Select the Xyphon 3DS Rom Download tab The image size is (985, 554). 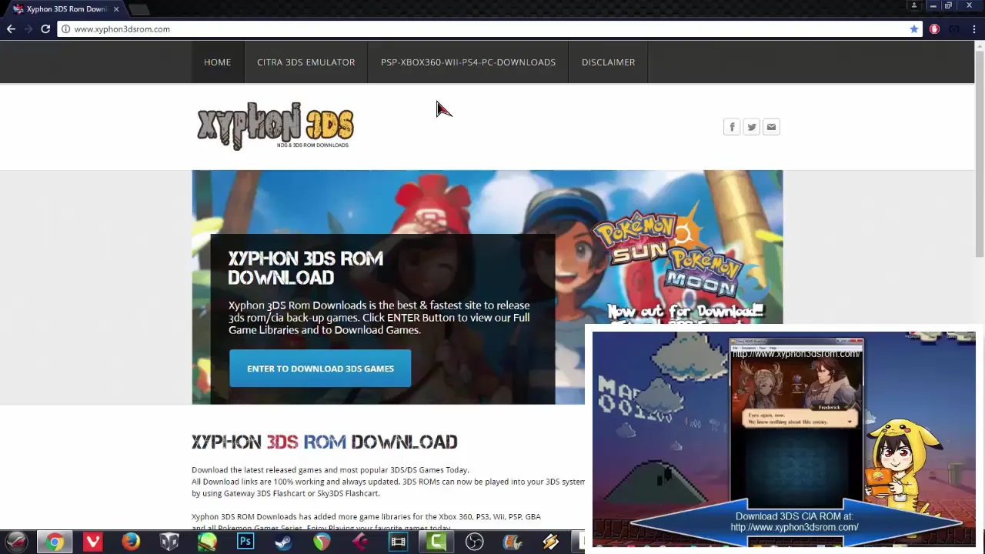[65, 9]
